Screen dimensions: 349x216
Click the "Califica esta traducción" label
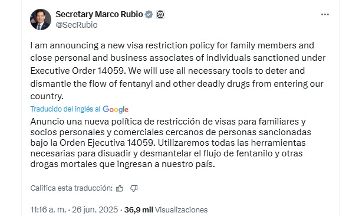click(x=71, y=188)
